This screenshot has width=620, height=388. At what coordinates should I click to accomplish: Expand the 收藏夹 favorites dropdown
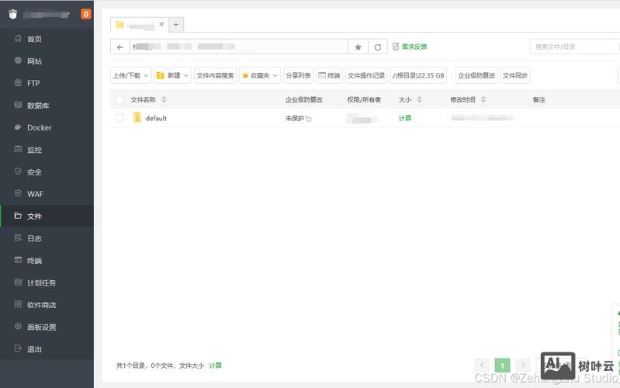260,75
